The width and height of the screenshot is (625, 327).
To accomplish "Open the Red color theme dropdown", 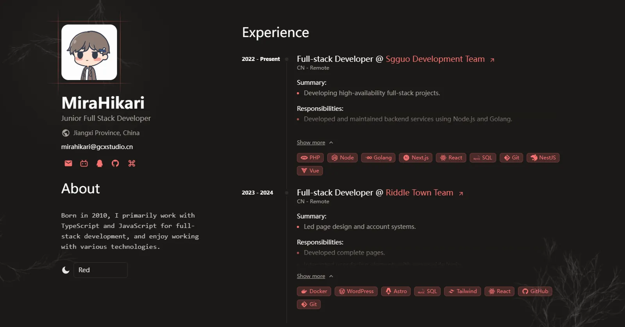I will tap(100, 270).
